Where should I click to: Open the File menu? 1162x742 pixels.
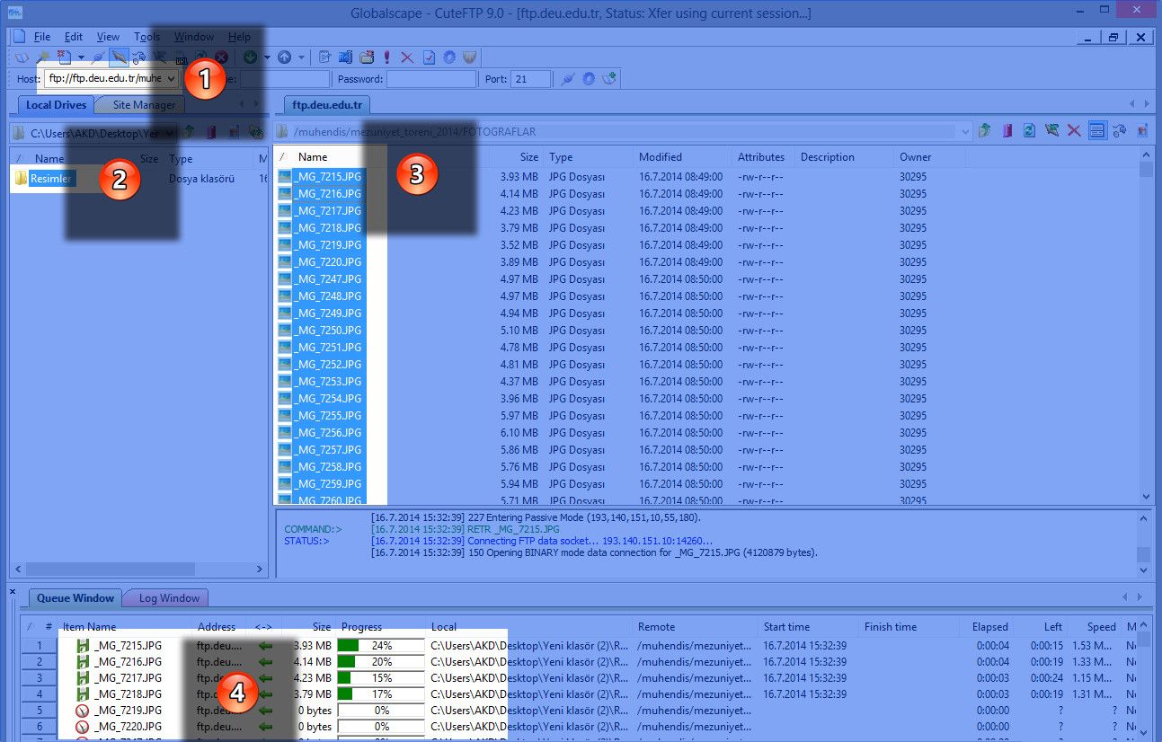point(42,37)
